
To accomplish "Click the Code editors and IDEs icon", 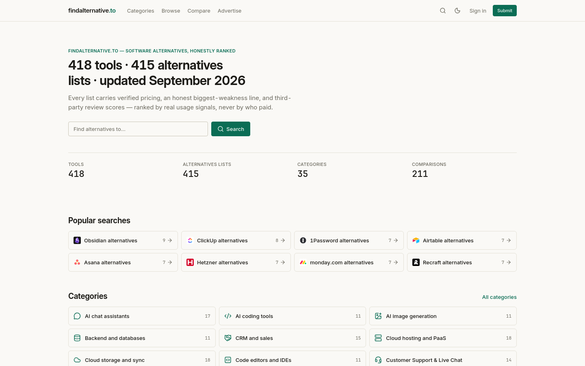I will (x=228, y=360).
